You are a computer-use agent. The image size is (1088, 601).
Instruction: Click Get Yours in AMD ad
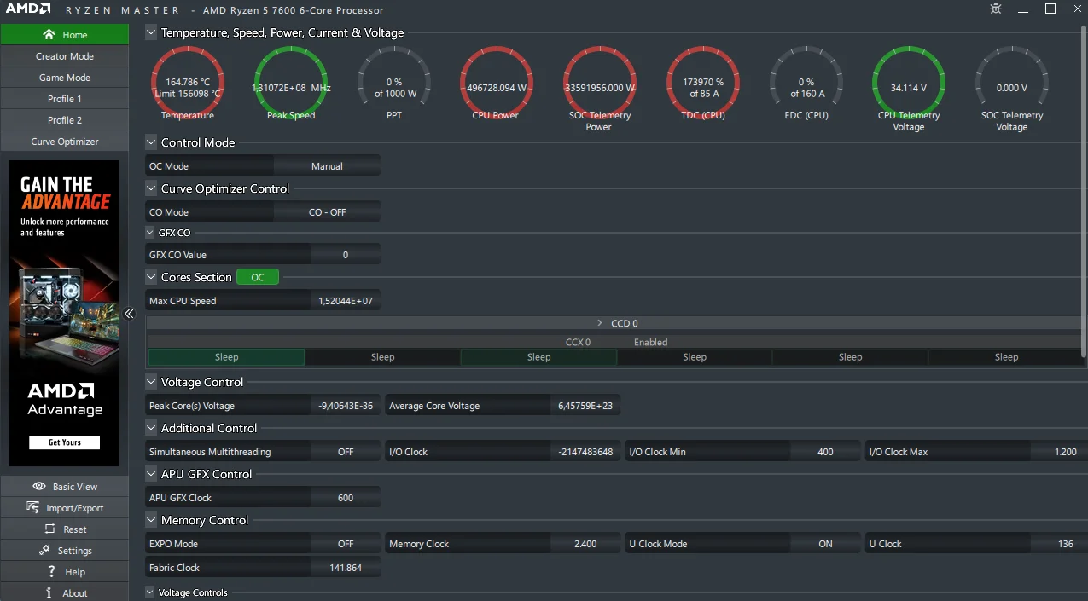pyautogui.click(x=65, y=442)
